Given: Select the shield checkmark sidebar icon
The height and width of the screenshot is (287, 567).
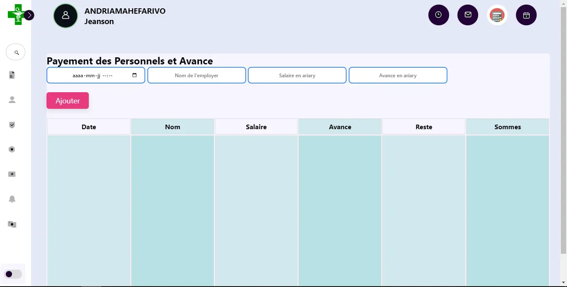Looking at the screenshot, I should pyautogui.click(x=12, y=125).
